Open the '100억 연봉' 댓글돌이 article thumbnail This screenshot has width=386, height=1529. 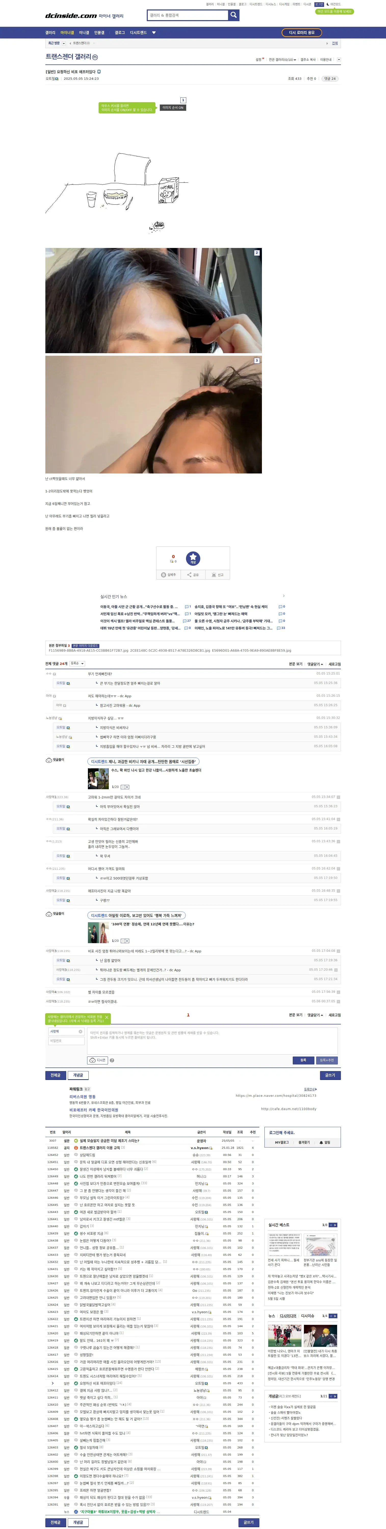click(98, 932)
